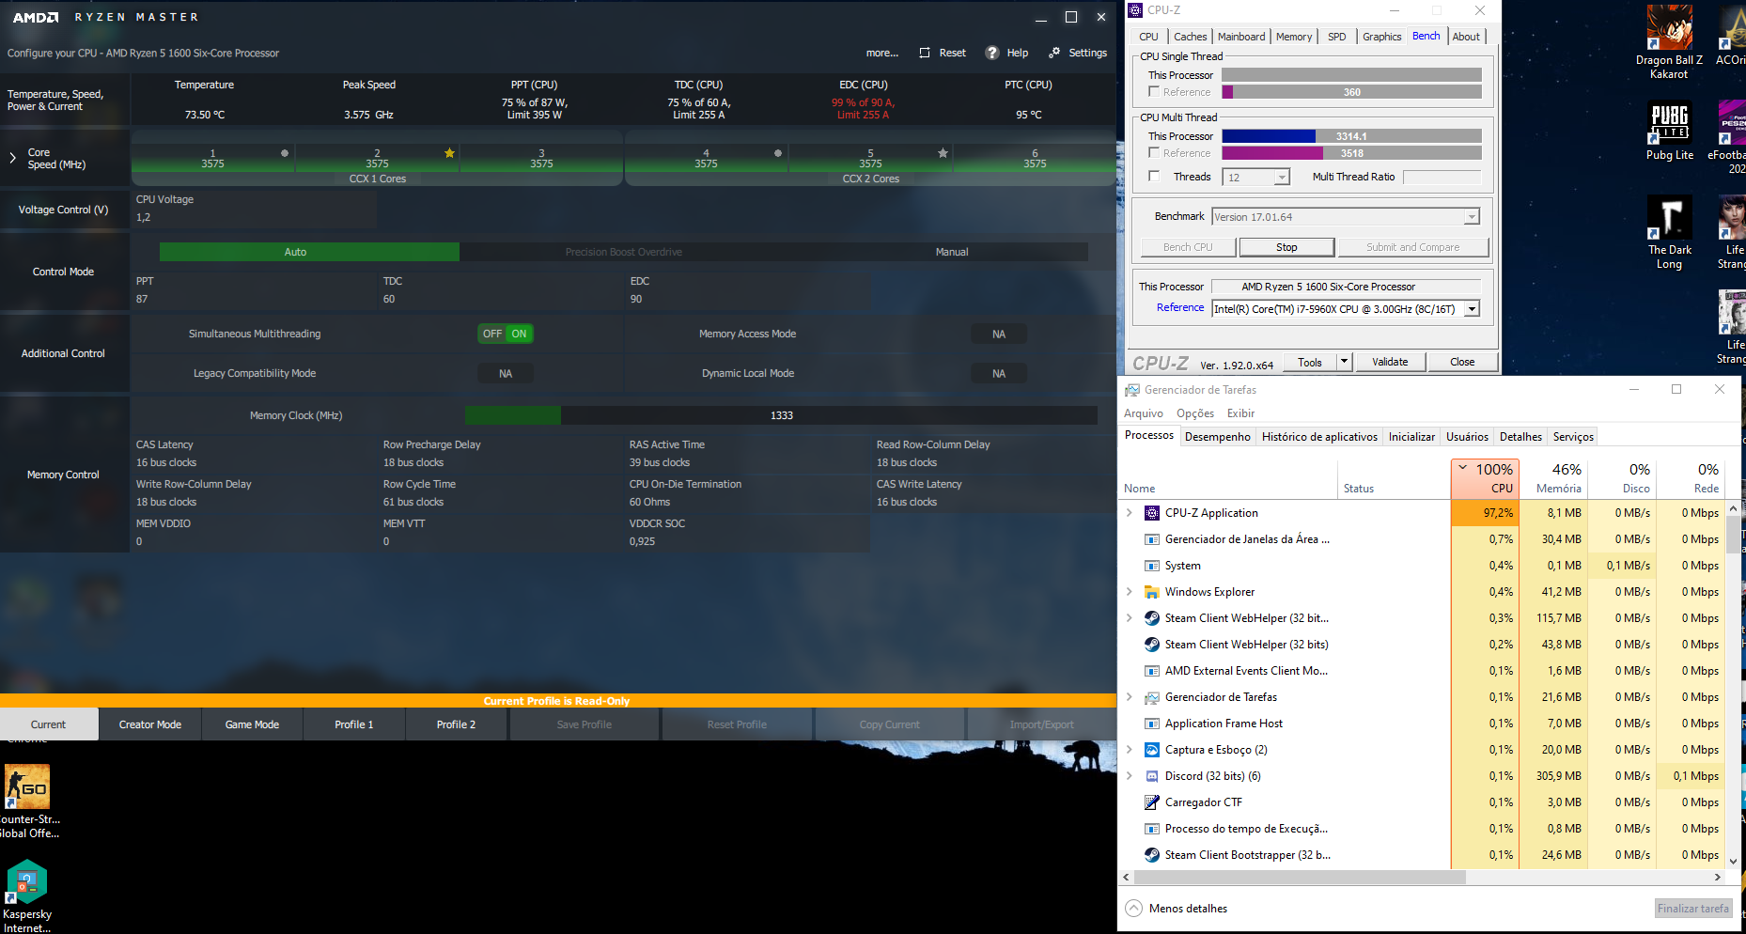Select Manual control mode
This screenshot has width=1746, height=934.
click(952, 252)
